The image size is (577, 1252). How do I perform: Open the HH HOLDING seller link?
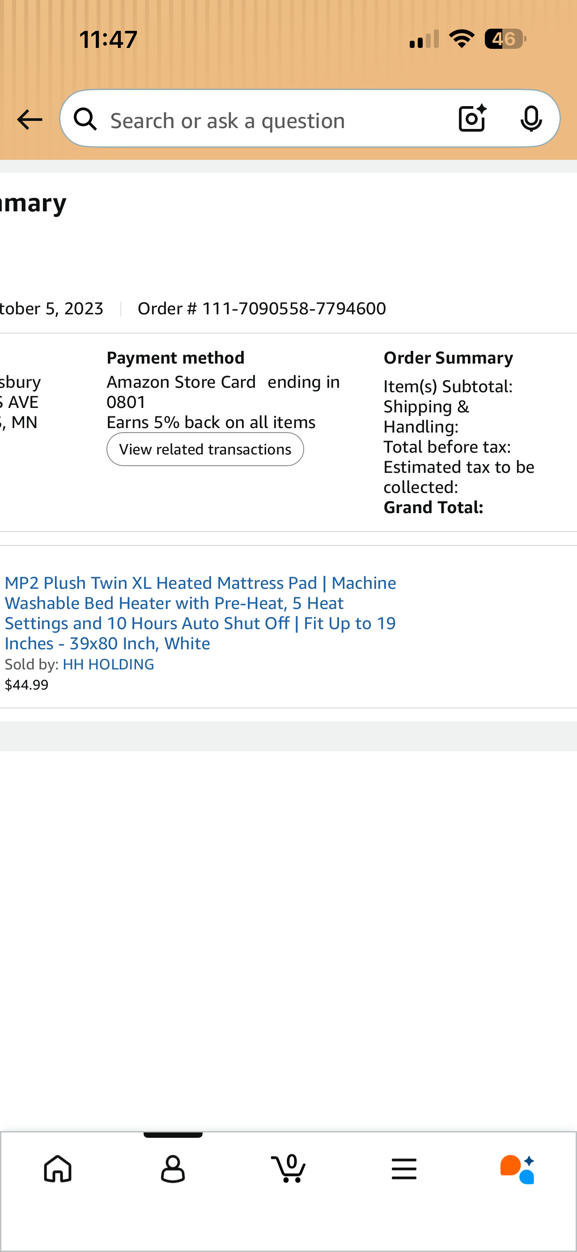(108, 664)
